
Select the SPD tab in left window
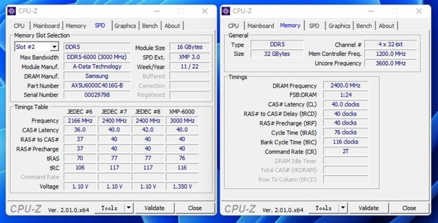(100, 25)
